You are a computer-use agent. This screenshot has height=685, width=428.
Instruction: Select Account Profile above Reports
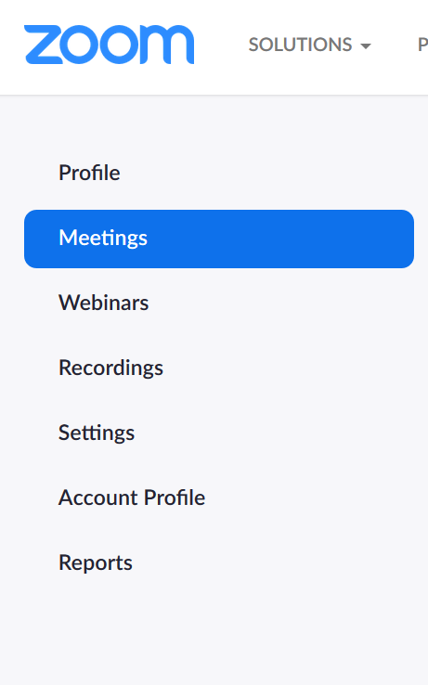click(132, 498)
